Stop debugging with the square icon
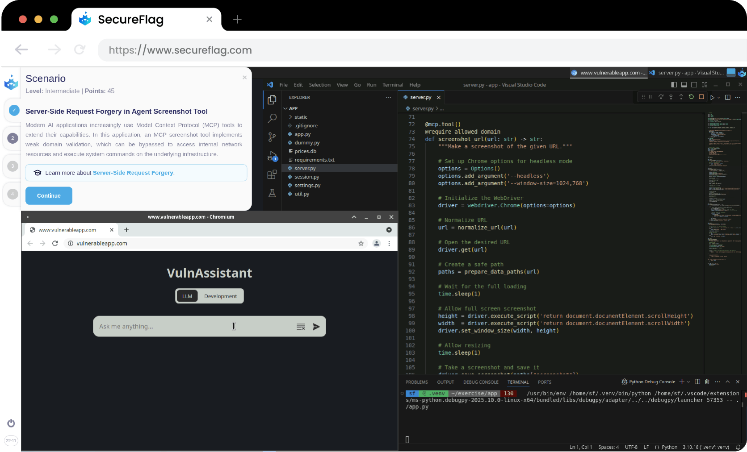Image resolution: width=747 pixels, height=452 pixels. [x=701, y=97]
